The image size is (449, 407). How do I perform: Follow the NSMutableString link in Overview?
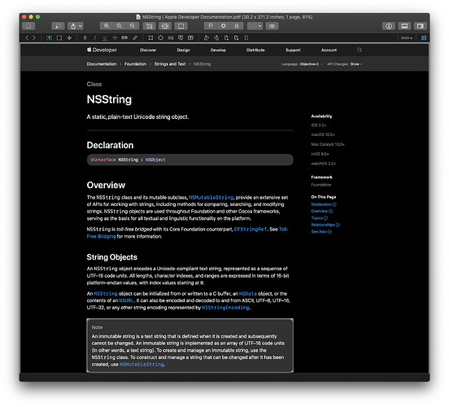[x=211, y=198]
